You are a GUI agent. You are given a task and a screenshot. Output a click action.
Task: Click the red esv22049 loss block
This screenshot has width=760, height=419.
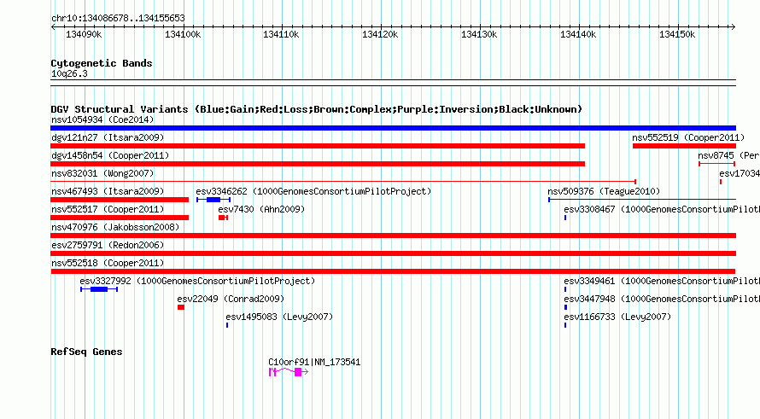coord(181,307)
